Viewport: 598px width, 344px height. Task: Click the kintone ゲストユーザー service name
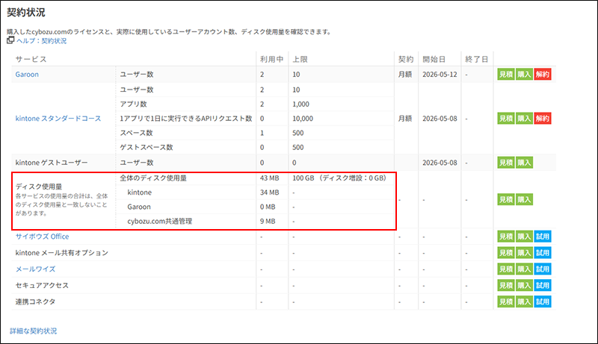coord(52,163)
